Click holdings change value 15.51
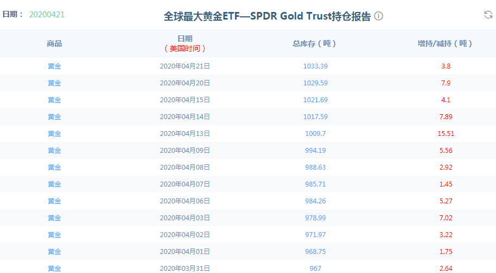Image resolution: width=496 pixels, height=273 pixels. [x=446, y=133]
